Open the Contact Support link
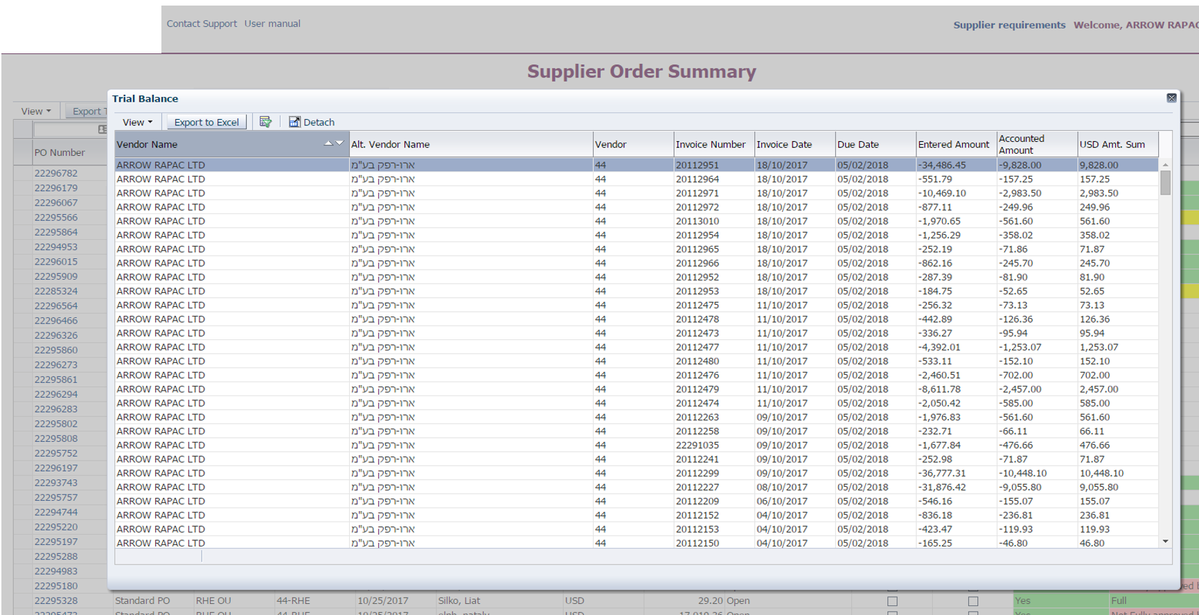Viewport: 1199px width, 615px height. pyautogui.click(x=202, y=24)
